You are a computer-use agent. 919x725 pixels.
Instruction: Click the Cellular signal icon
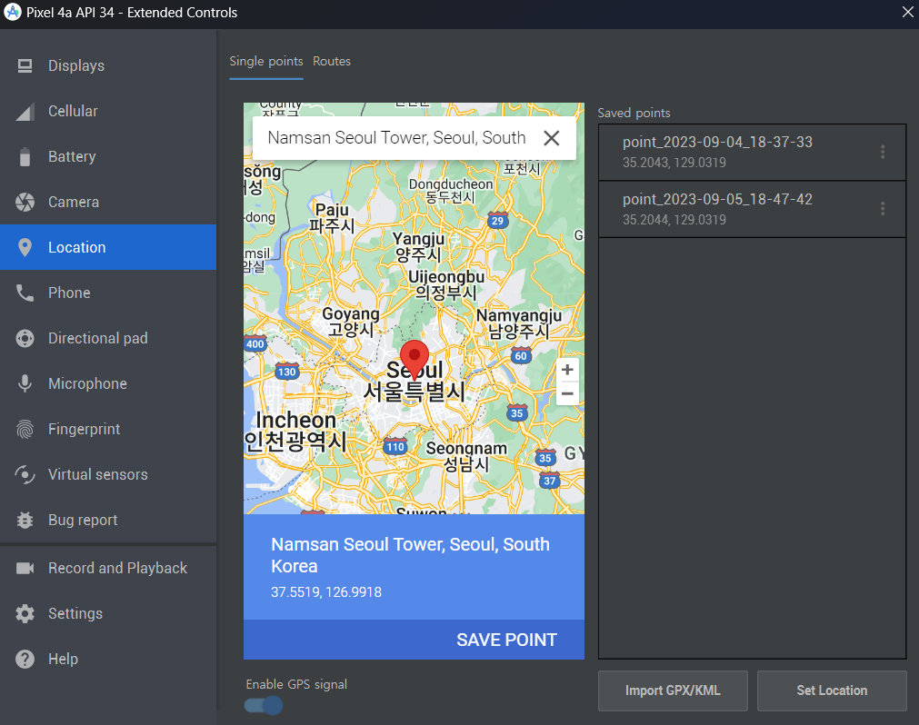click(25, 111)
